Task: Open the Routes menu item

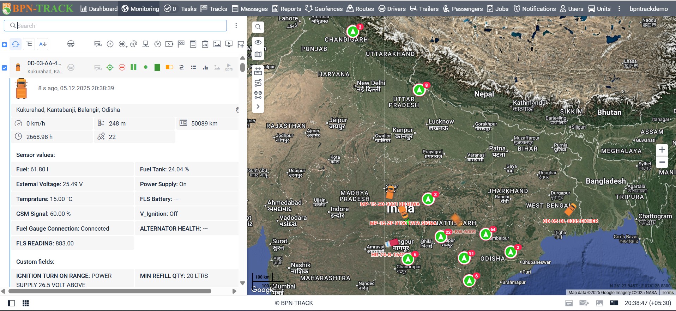Action: (x=360, y=8)
